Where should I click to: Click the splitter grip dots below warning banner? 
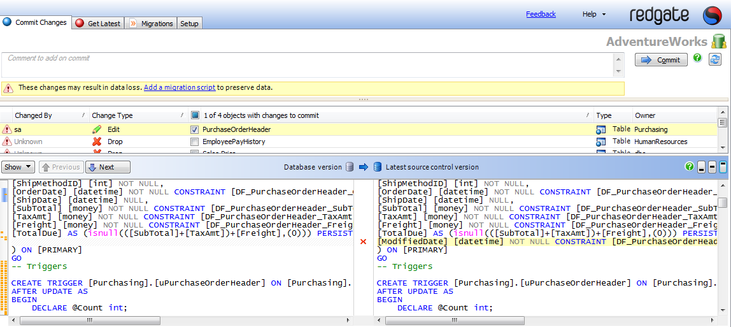[364, 99]
